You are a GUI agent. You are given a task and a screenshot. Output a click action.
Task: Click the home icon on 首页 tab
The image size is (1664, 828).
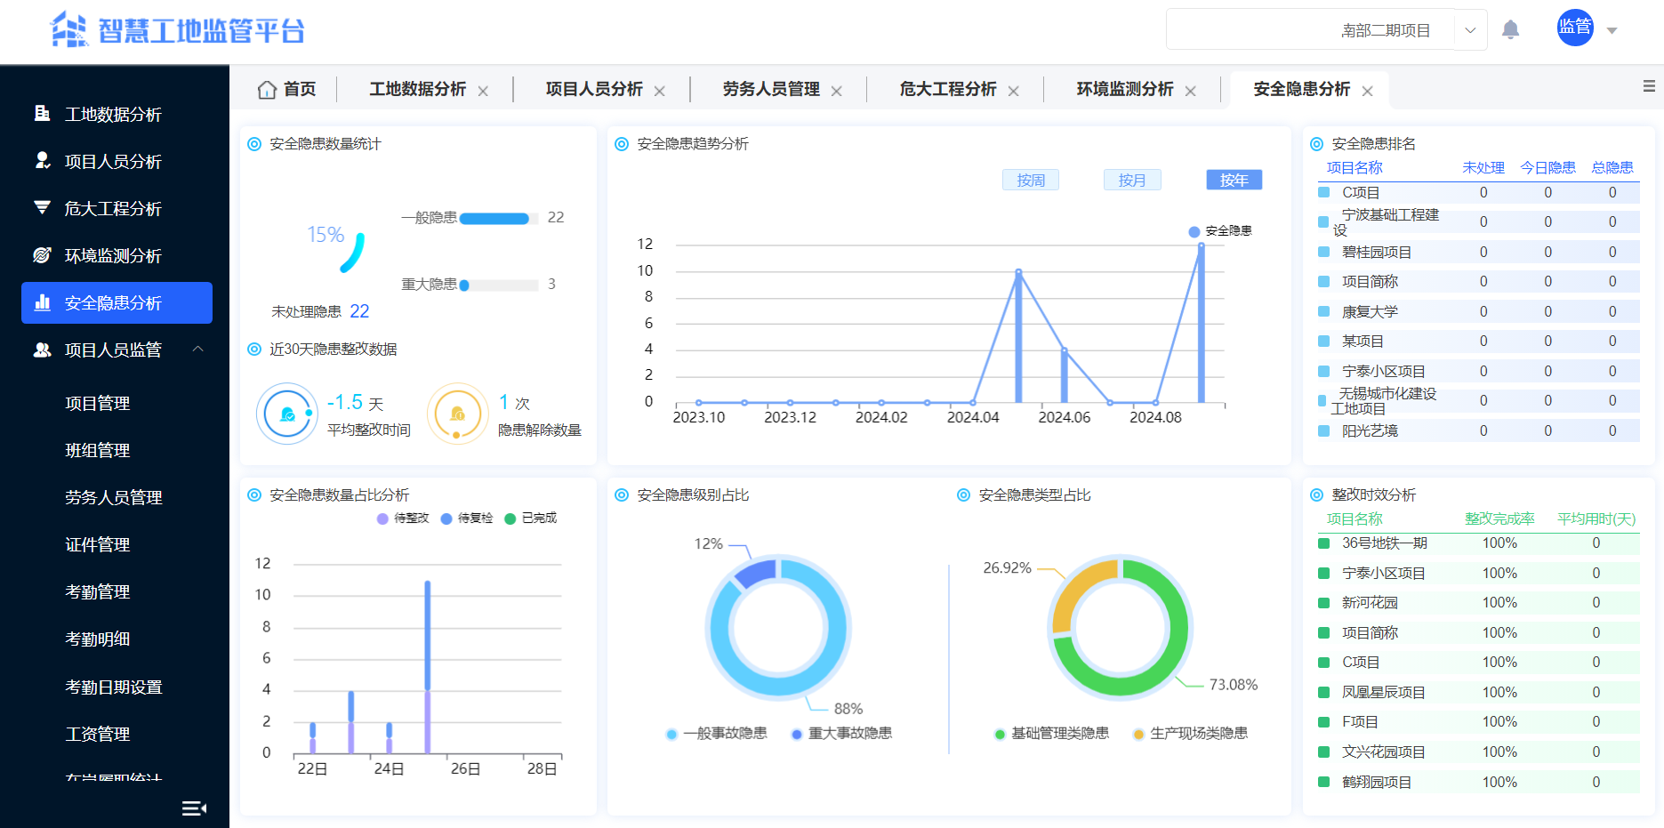[x=268, y=89]
